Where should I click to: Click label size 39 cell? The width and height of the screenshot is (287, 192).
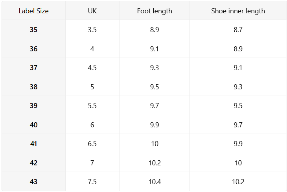(x=34, y=105)
